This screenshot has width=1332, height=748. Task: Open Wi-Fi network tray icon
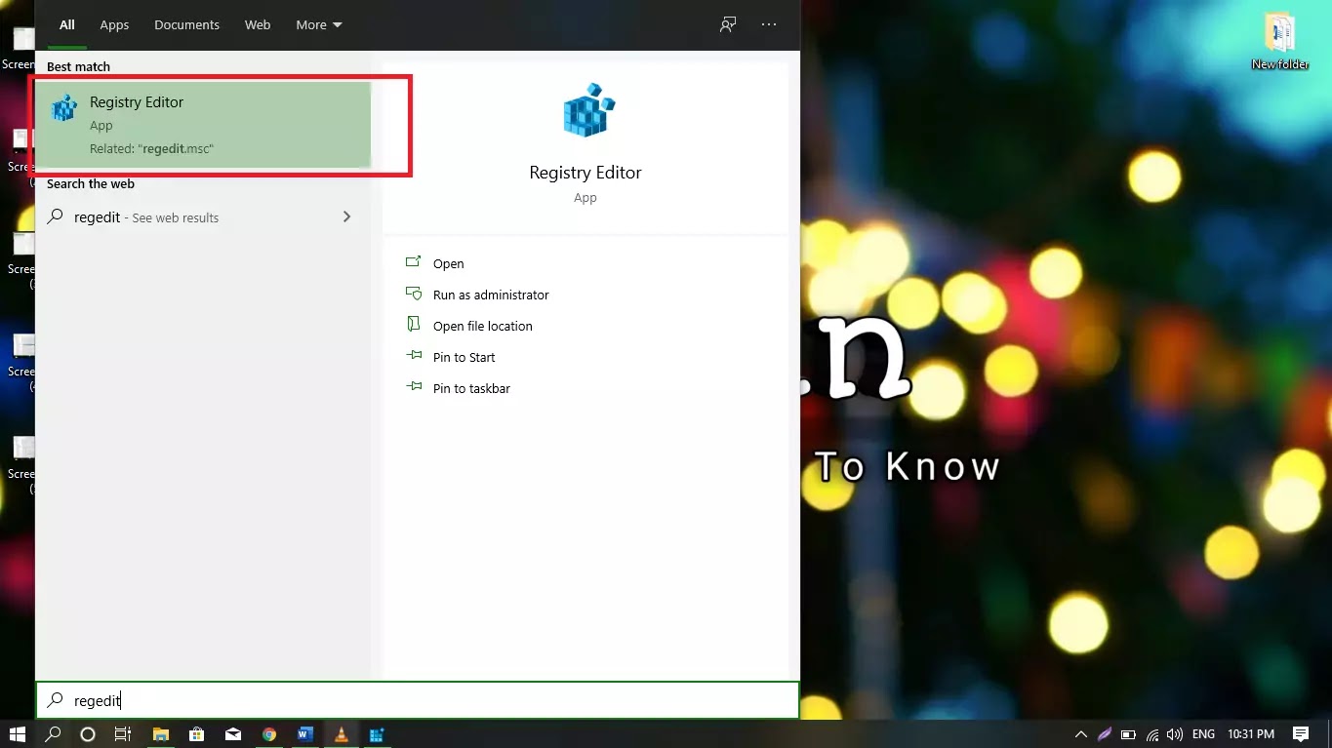[x=1152, y=734]
